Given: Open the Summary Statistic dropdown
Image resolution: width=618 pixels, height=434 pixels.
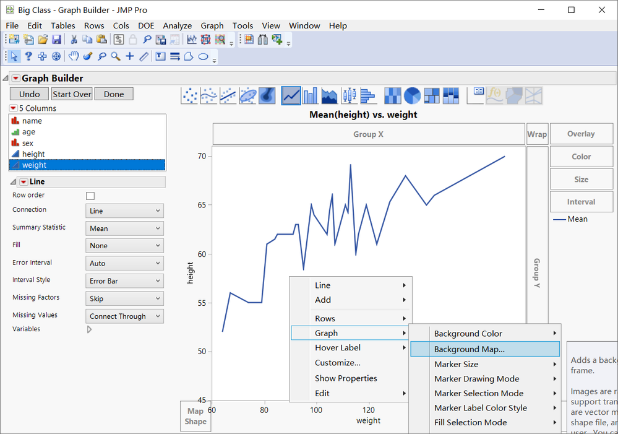Looking at the screenshot, I should coord(124,228).
